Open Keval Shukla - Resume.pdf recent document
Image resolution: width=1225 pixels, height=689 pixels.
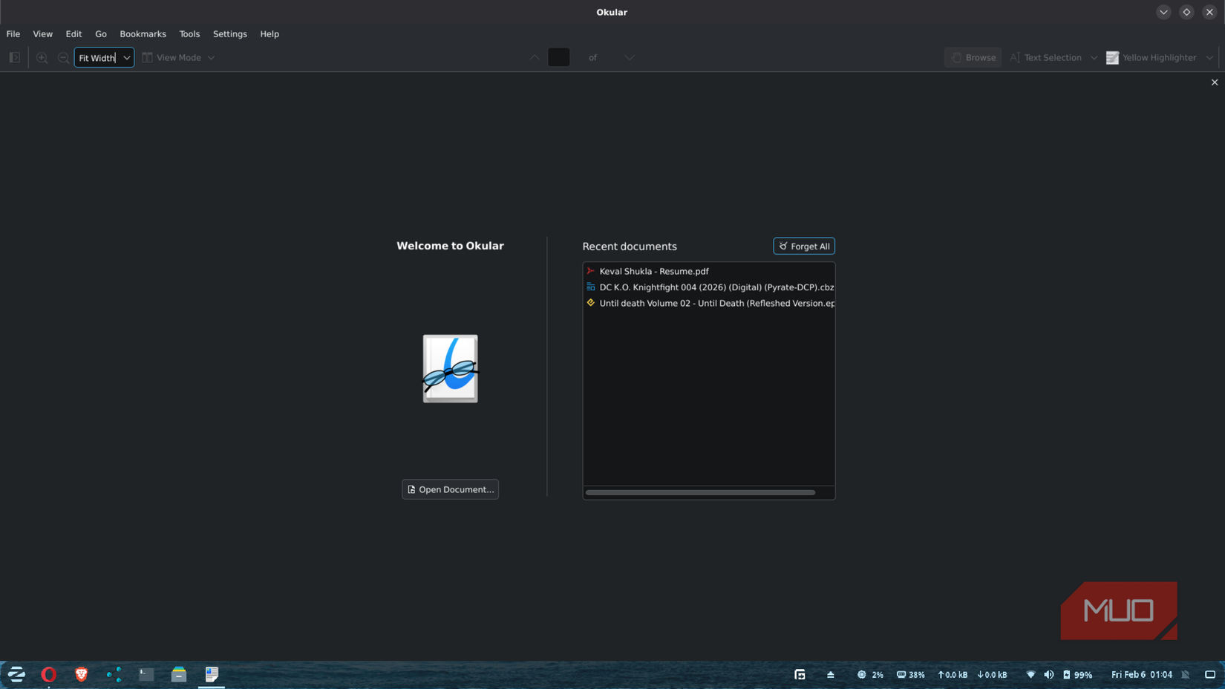click(x=653, y=271)
